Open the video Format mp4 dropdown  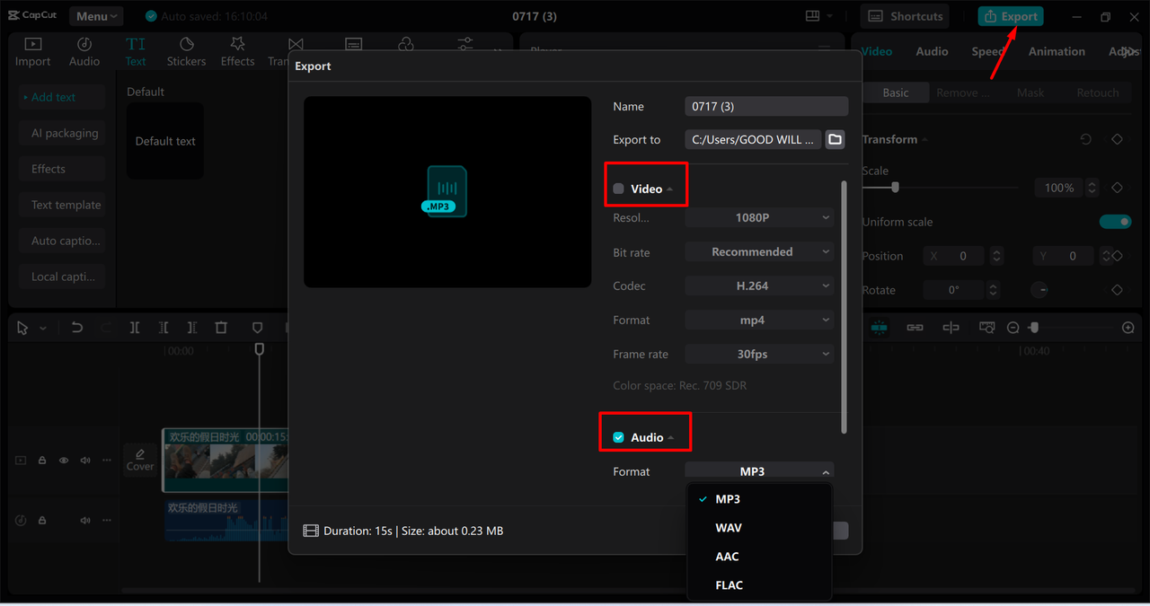[x=759, y=320]
